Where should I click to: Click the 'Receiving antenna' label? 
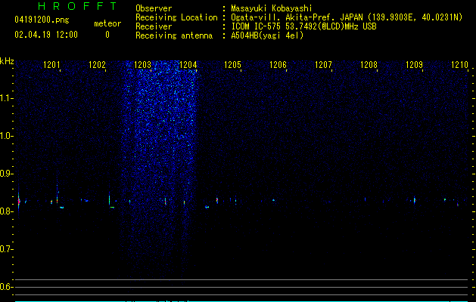click(174, 35)
